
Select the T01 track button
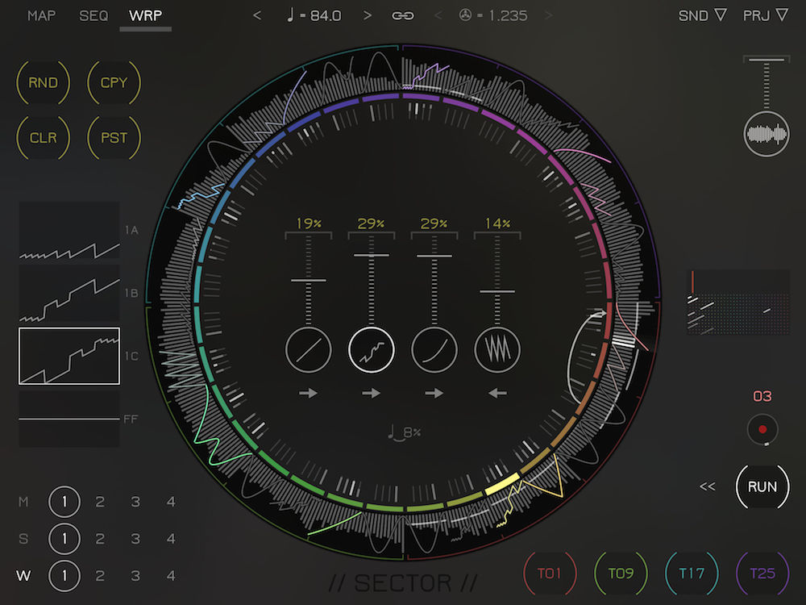(550, 573)
